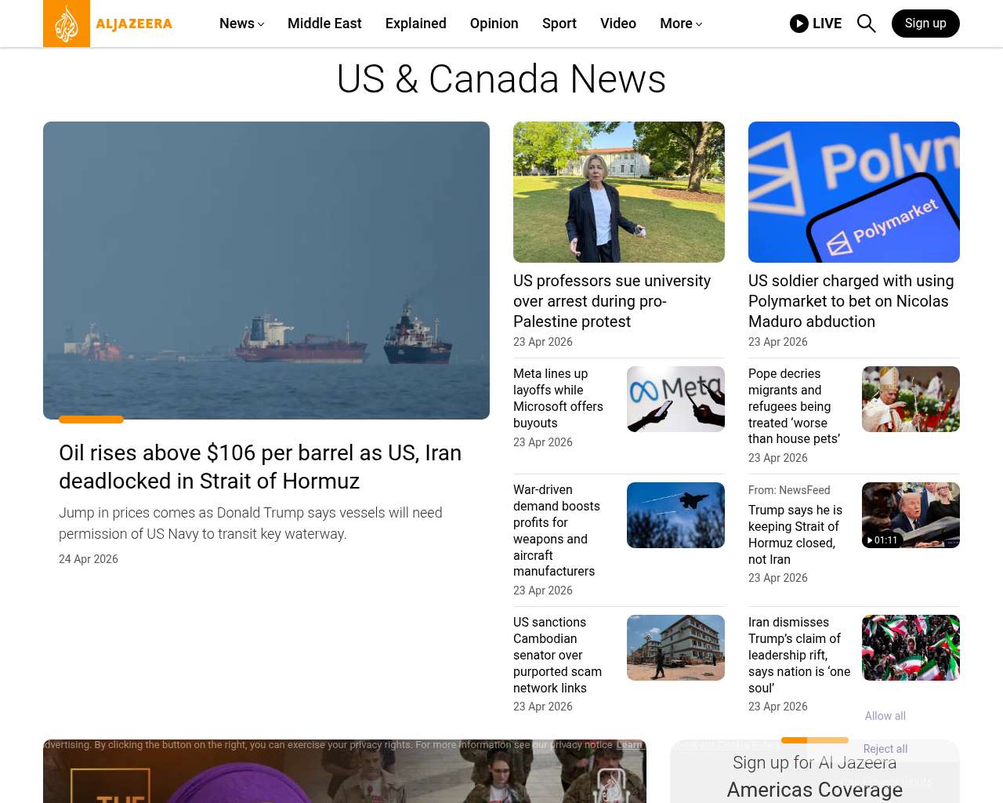Click Allow all cookies button
This screenshot has height=803, width=1003.
tap(885, 716)
